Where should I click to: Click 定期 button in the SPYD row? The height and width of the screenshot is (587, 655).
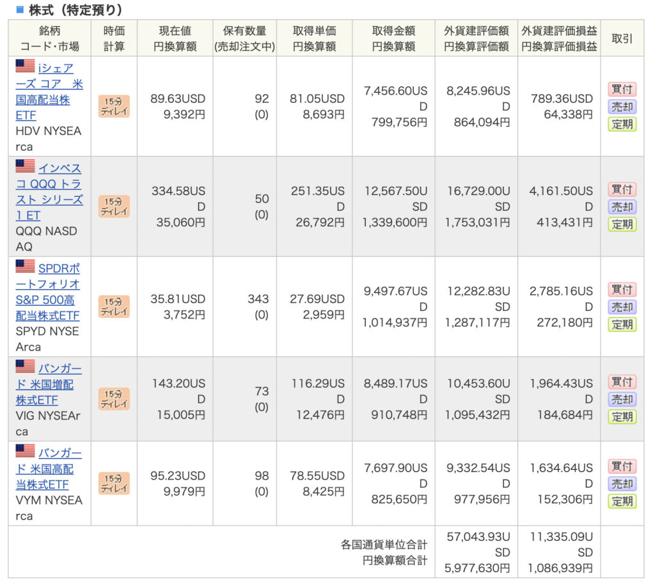[622, 325]
